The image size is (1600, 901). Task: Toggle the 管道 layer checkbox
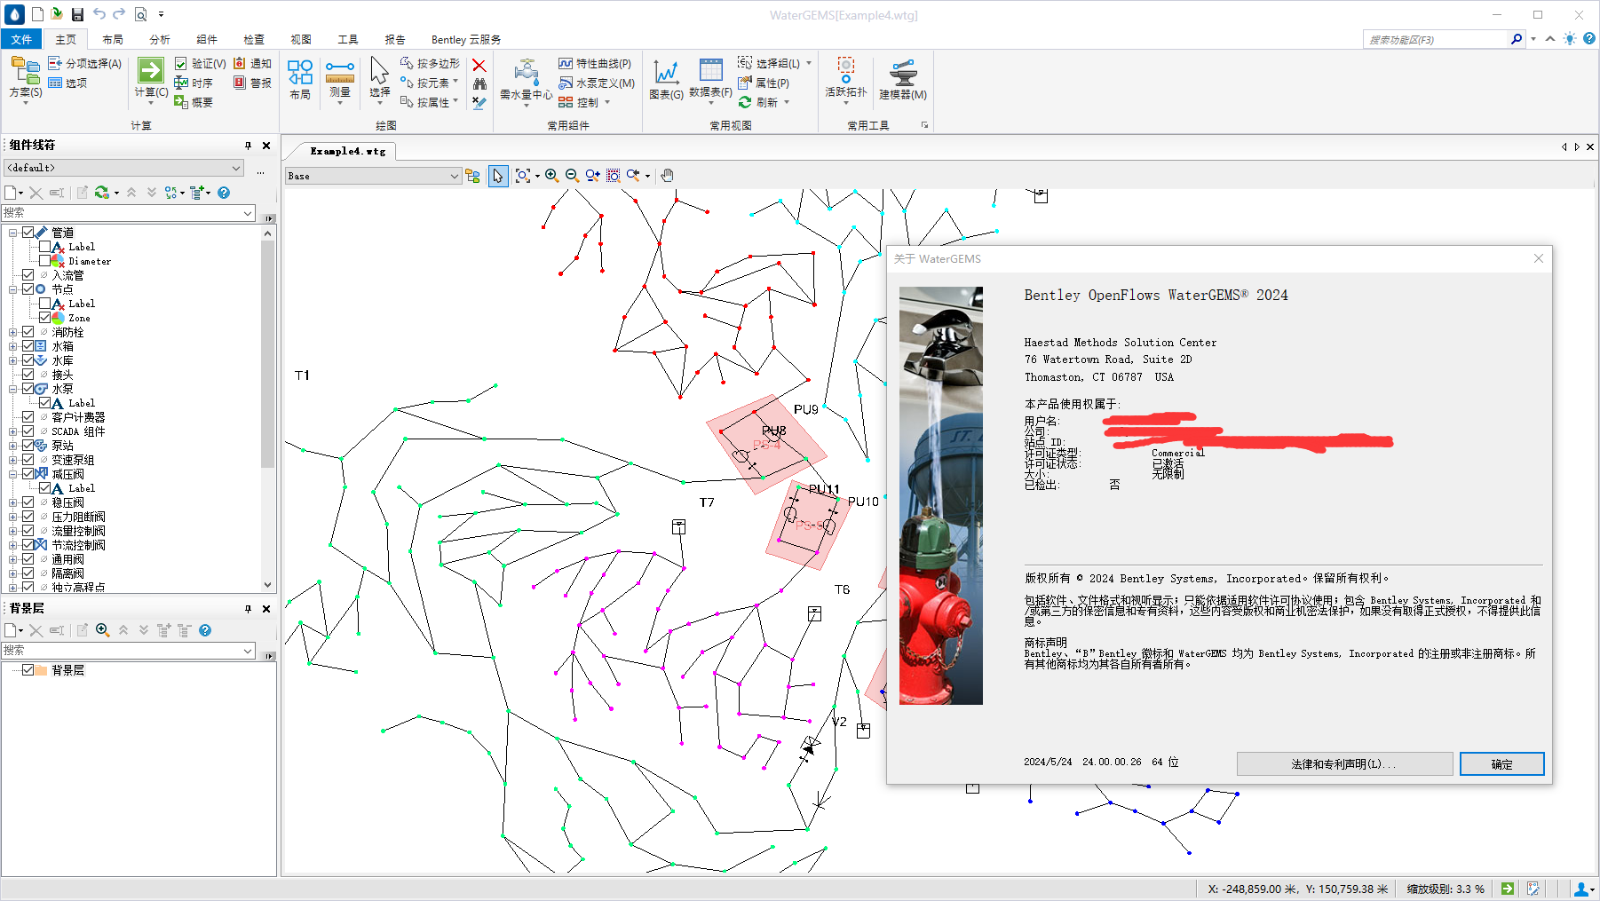[28, 233]
